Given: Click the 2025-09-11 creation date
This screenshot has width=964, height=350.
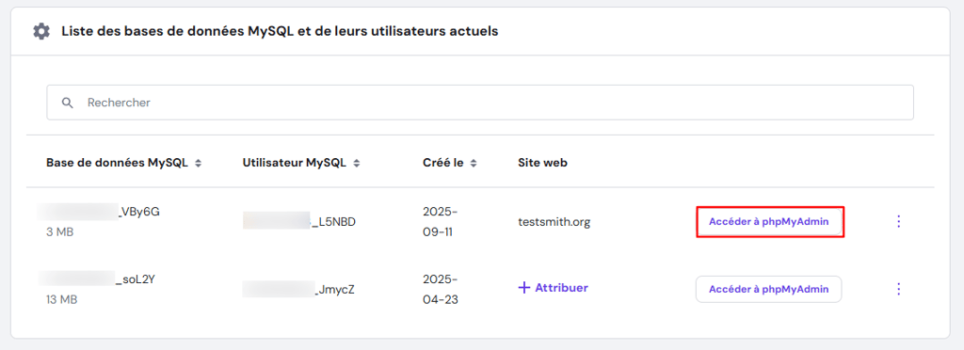Looking at the screenshot, I should click(441, 222).
